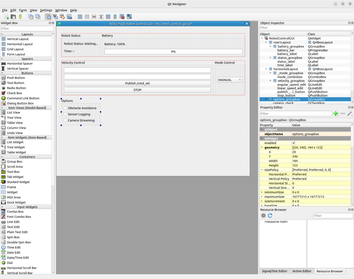Viewport: 354px width, 279px height.
Task: Open the View menu
Action: [x=33, y=10]
